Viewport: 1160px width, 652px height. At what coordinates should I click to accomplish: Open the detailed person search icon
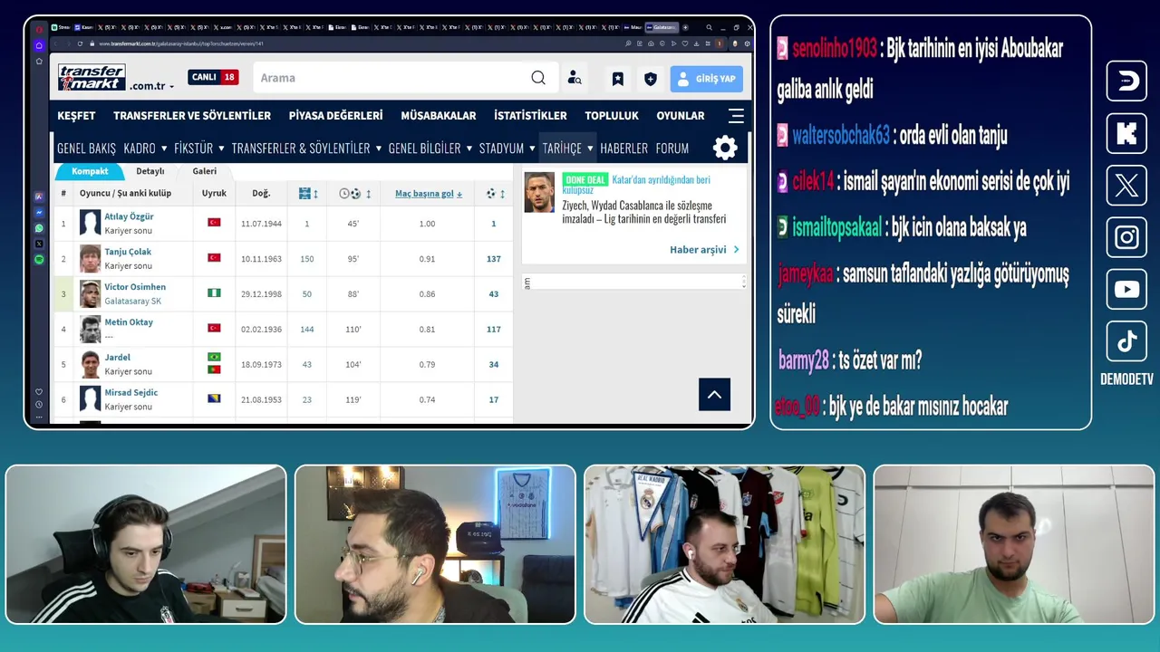click(x=575, y=79)
